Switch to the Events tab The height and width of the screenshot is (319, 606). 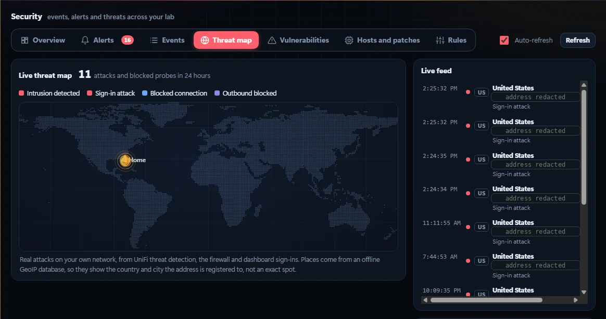coord(167,40)
